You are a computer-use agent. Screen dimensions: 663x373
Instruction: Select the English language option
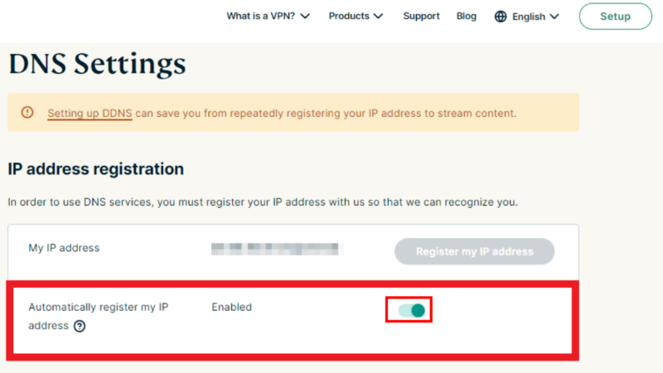529,17
